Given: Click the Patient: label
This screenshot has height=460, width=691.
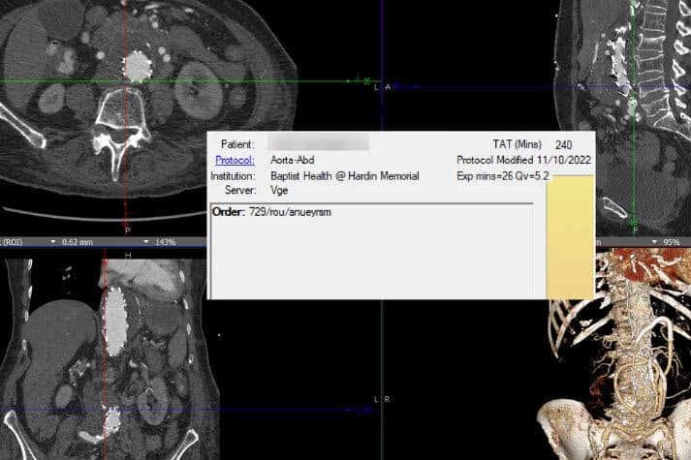Looking at the screenshot, I should coord(237,144).
